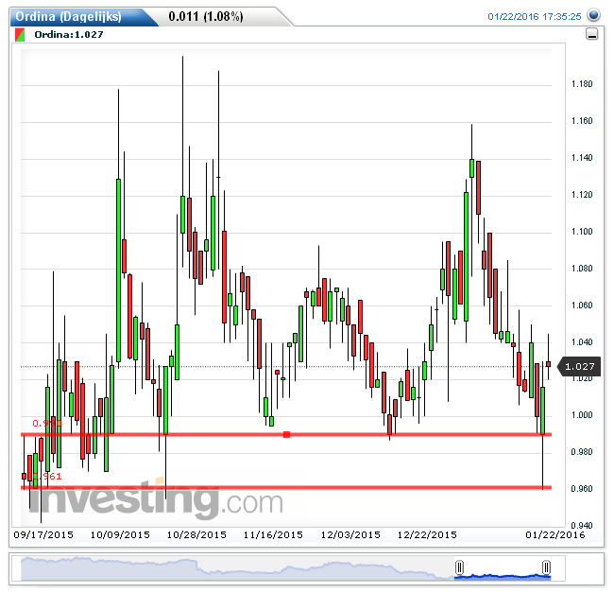Click the 1.040 price axis label

click(582, 341)
